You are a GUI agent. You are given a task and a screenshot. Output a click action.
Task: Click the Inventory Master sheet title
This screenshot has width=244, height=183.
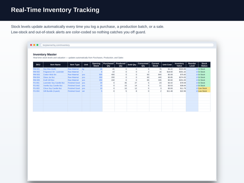pos(45,54)
